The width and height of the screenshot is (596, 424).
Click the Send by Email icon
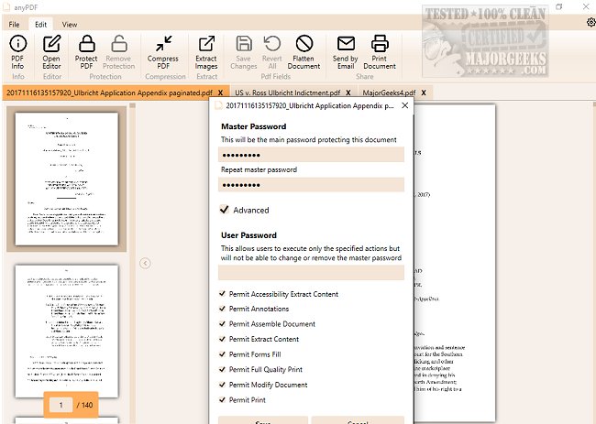[x=346, y=43]
